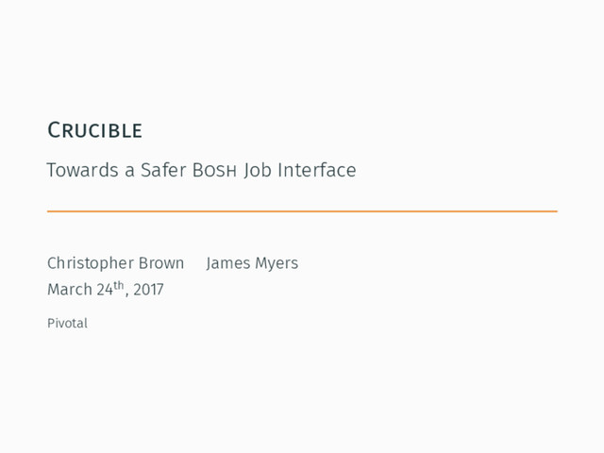The width and height of the screenshot is (604, 453).
Task: Click the year 2017
Action: [x=148, y=290]
